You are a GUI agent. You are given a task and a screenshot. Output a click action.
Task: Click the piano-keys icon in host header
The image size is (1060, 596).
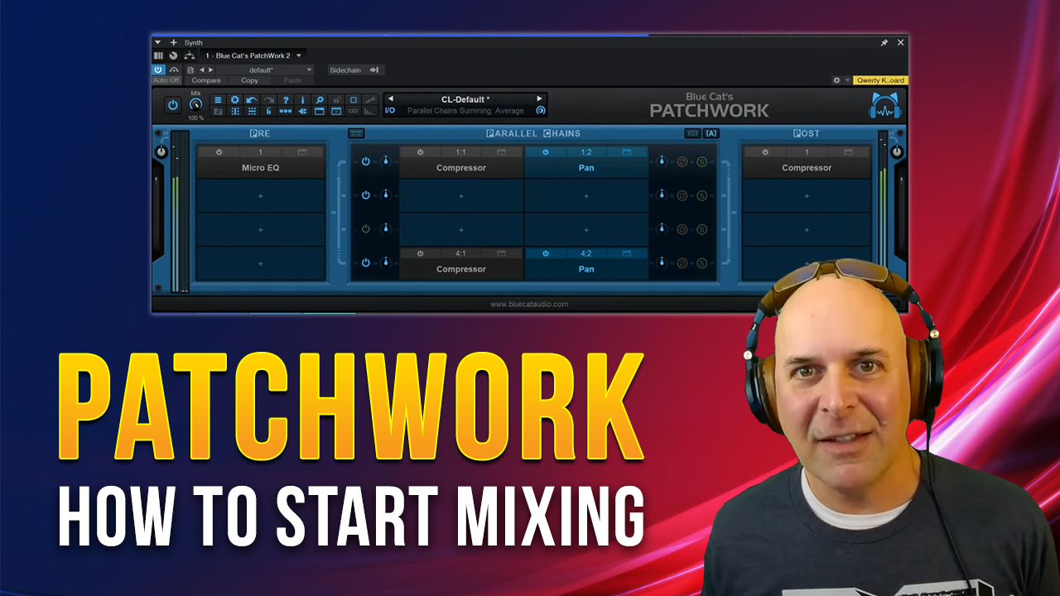[158, 55]
